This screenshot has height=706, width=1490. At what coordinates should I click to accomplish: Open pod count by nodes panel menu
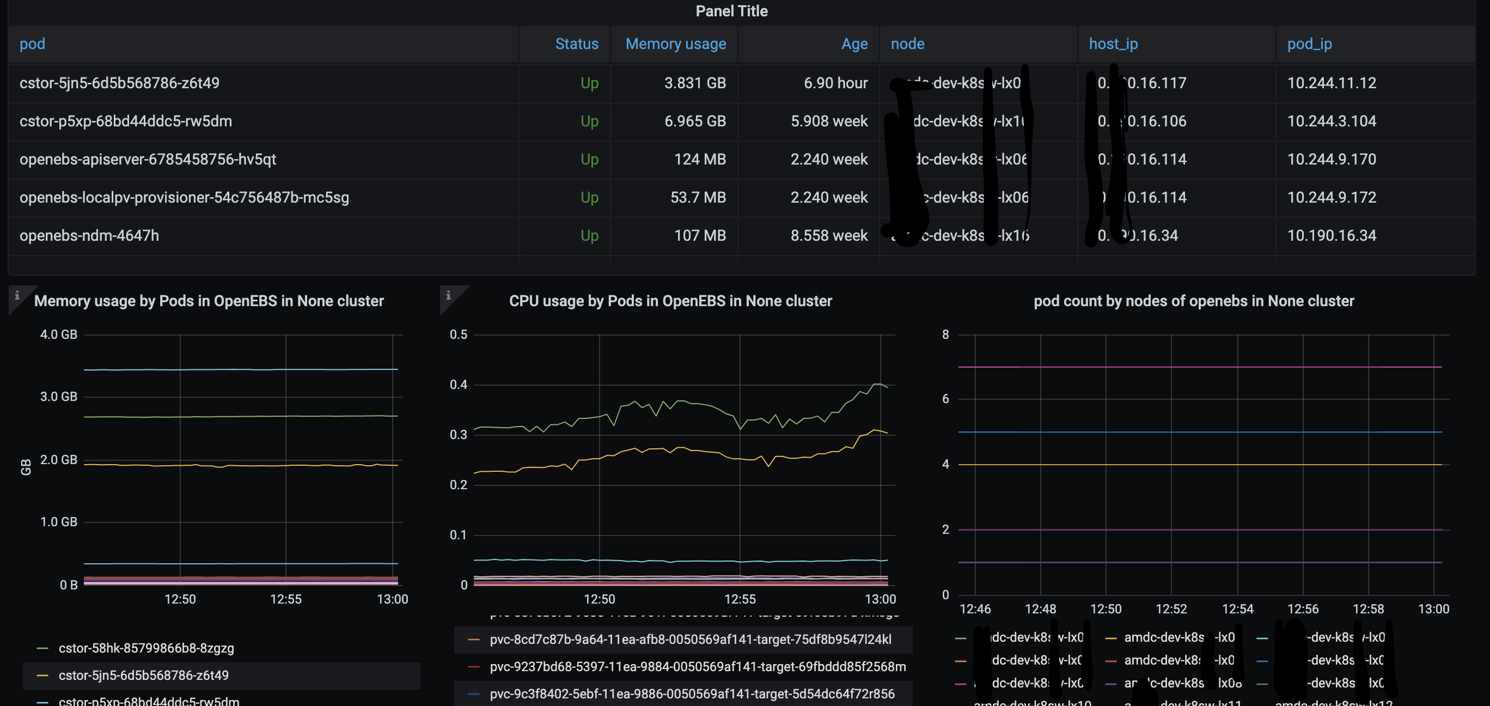click(x=1193, y=301)
